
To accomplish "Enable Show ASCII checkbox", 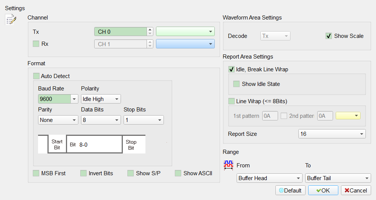I will [178, 173].
